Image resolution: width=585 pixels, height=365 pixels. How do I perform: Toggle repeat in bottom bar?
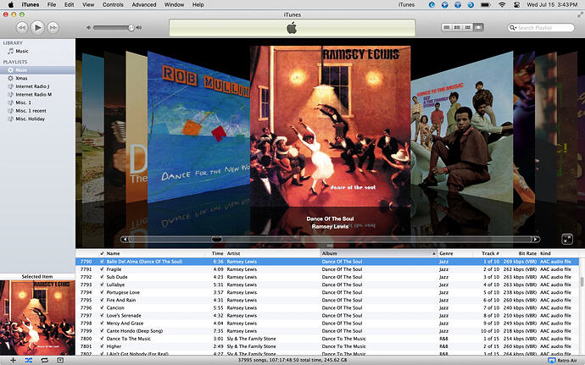[x=44, y=360]
